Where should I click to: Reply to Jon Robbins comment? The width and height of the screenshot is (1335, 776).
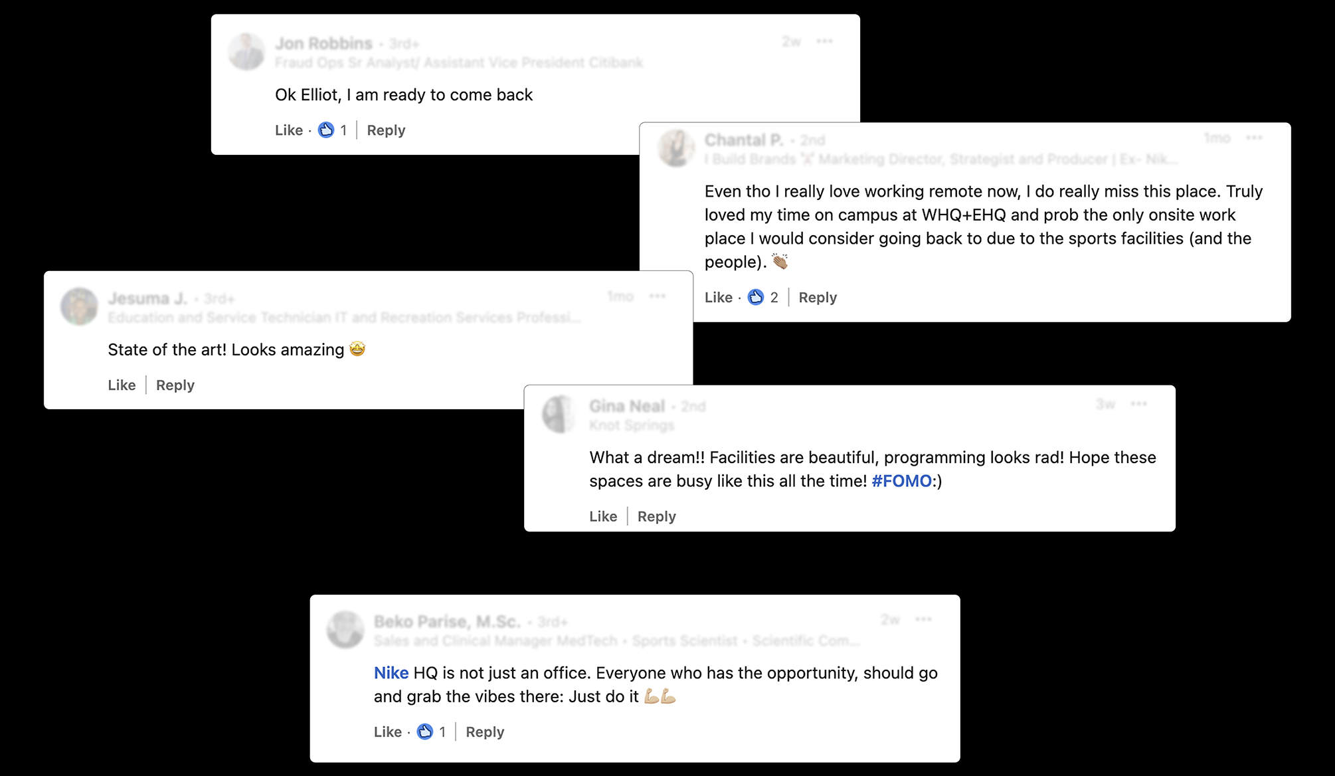click(386, 130)
